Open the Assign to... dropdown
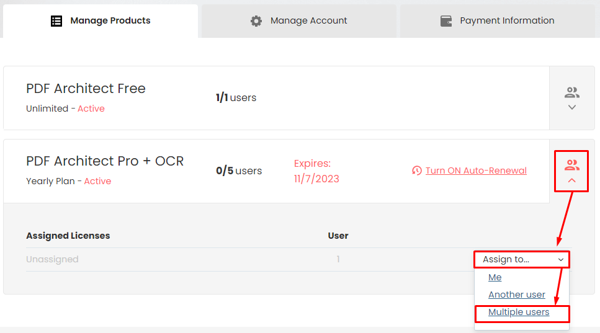Screen dimensions: 600x333 pos(522,260)
